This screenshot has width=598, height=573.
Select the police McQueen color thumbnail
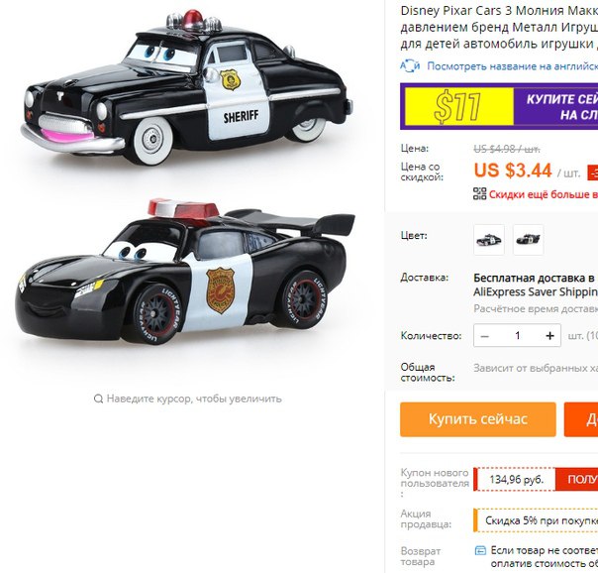[529, 240]
